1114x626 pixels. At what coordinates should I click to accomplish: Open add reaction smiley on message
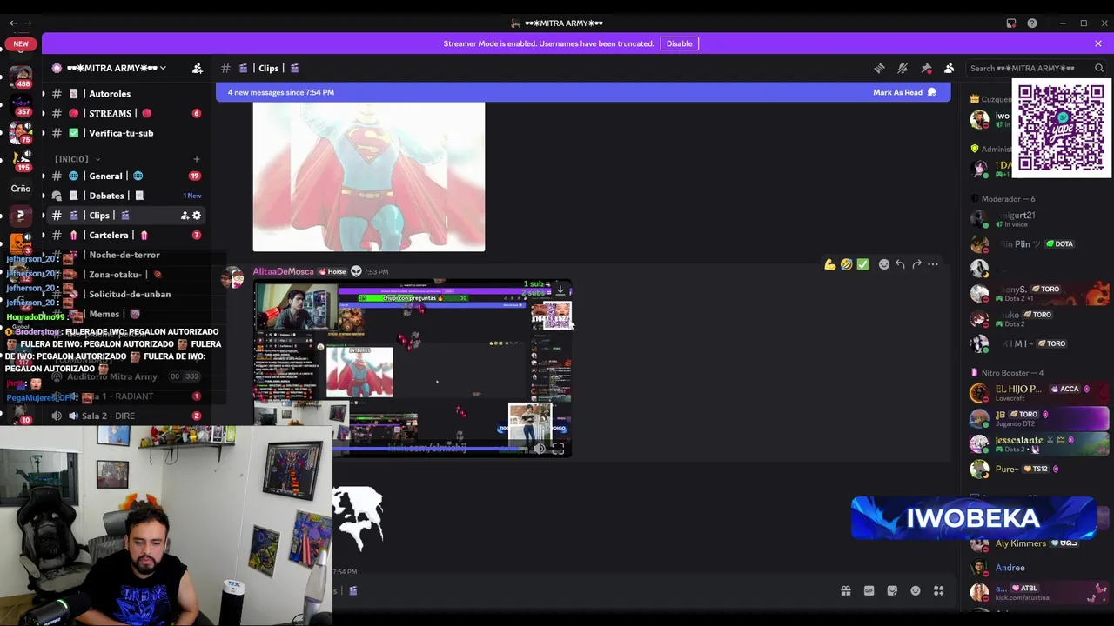point(884,264)
